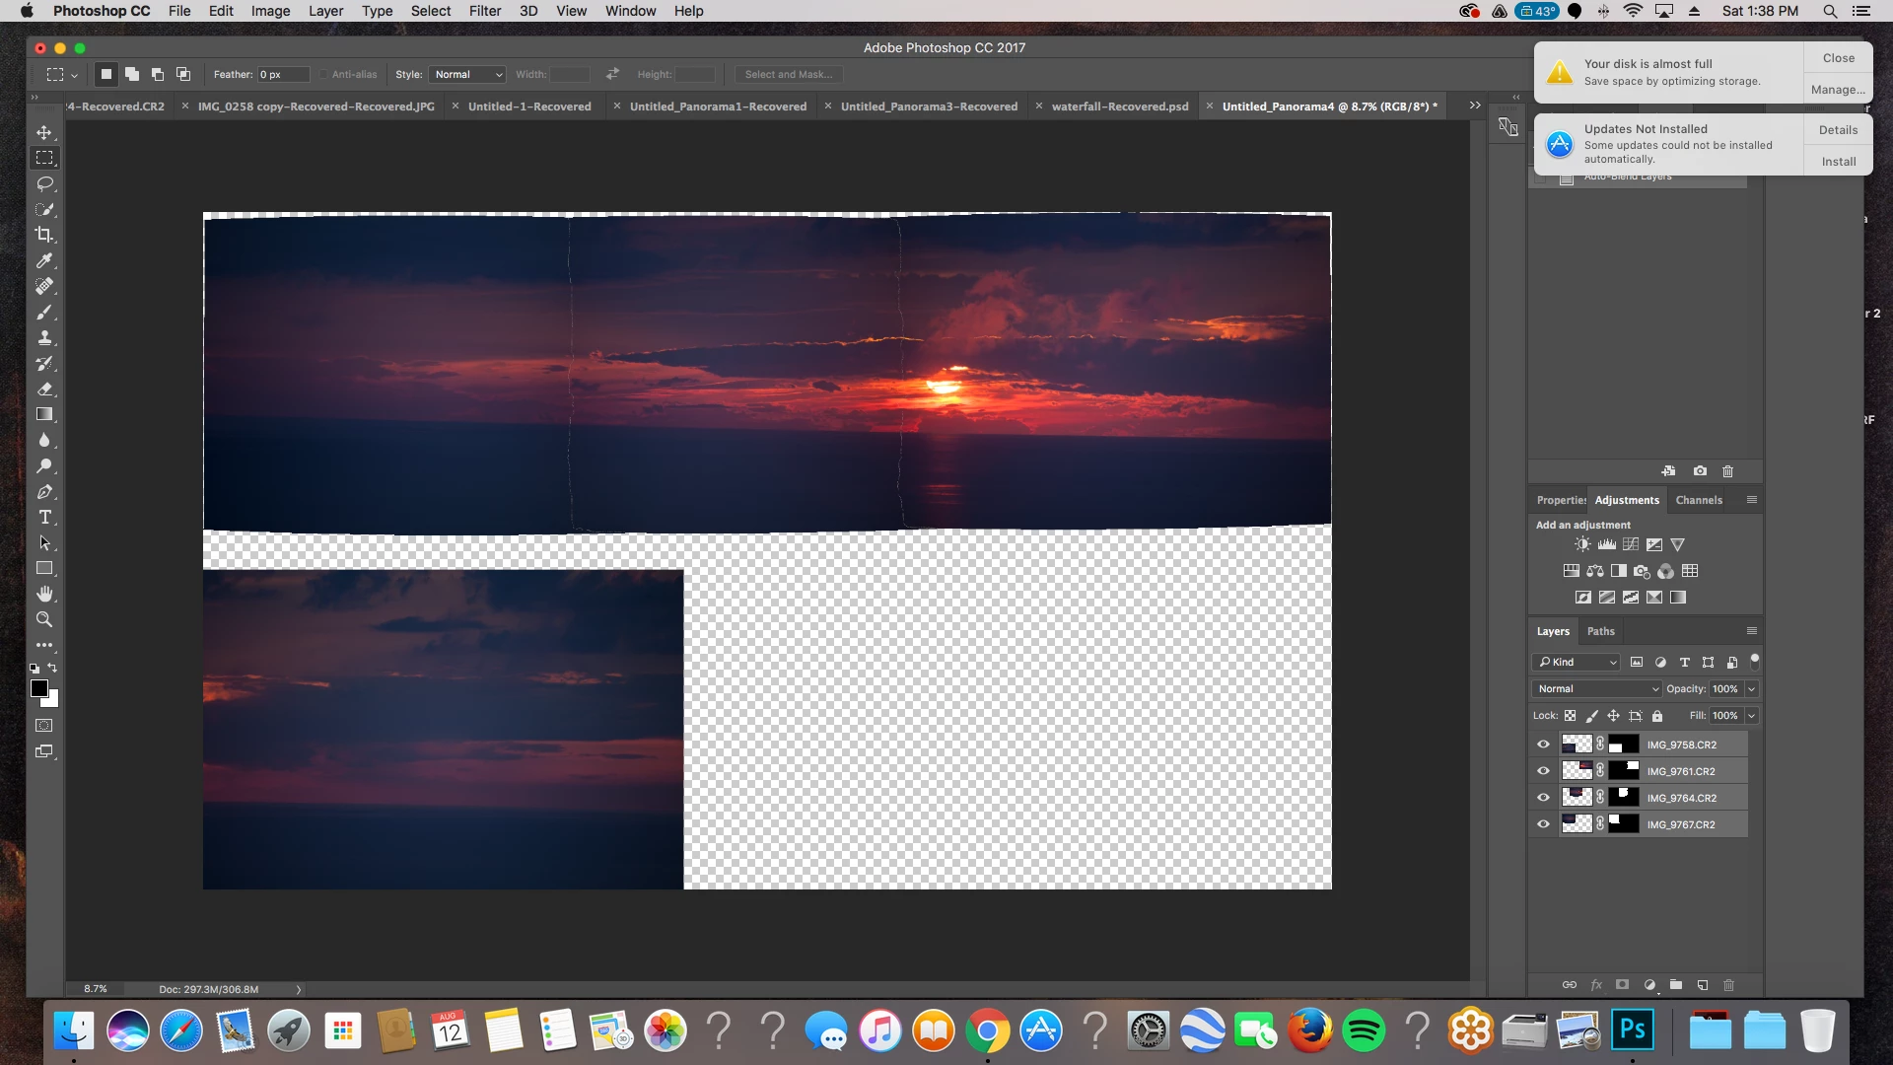Screen dimensions: 1893x1065
Task: Select the Move tool
Action: (x=44, y=132)
